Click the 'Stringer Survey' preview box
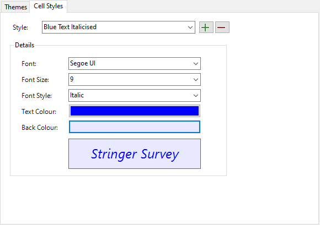Viewport: 320px width, 225px height. 135,154
